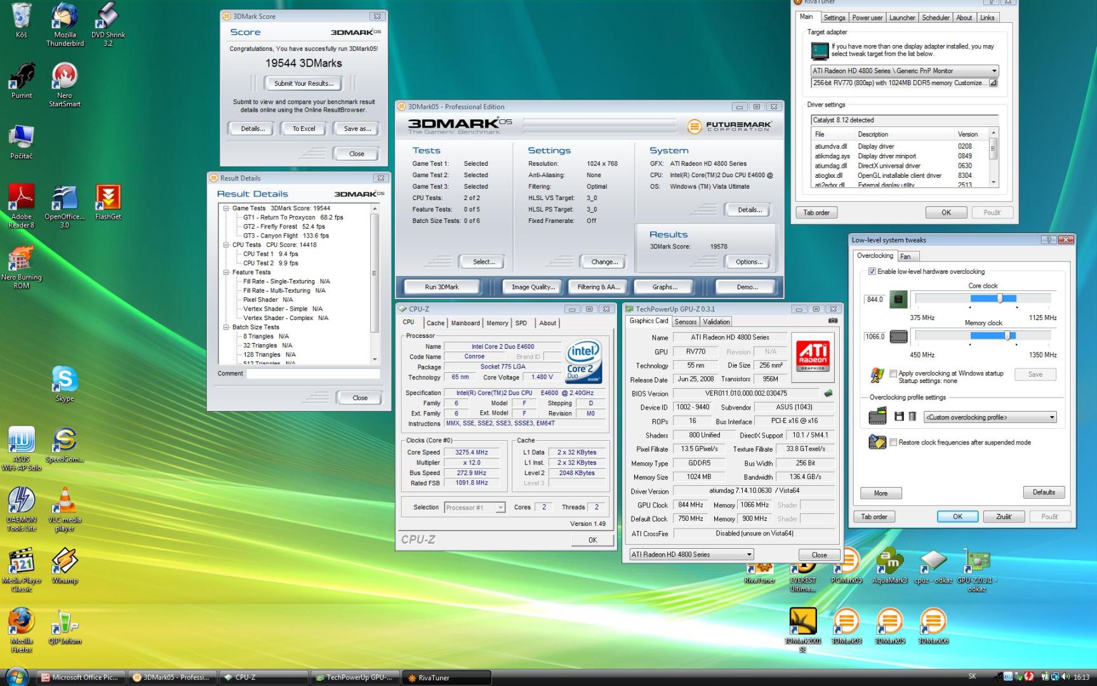Viewport: 1097px width, 686px height.
Task: Click Run 3DMark button
Action: [x=442, y=287]
